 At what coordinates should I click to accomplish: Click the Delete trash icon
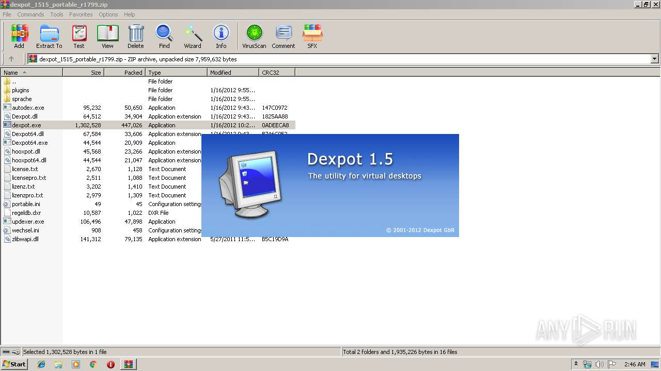136,36
